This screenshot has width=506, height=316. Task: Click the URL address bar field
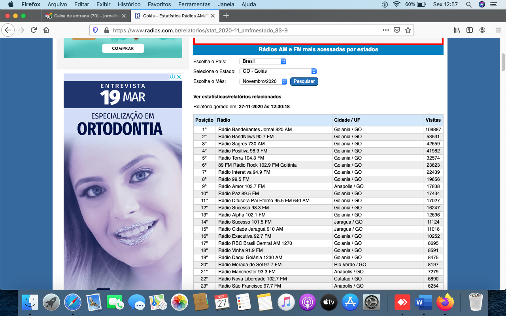click(237, 30)
